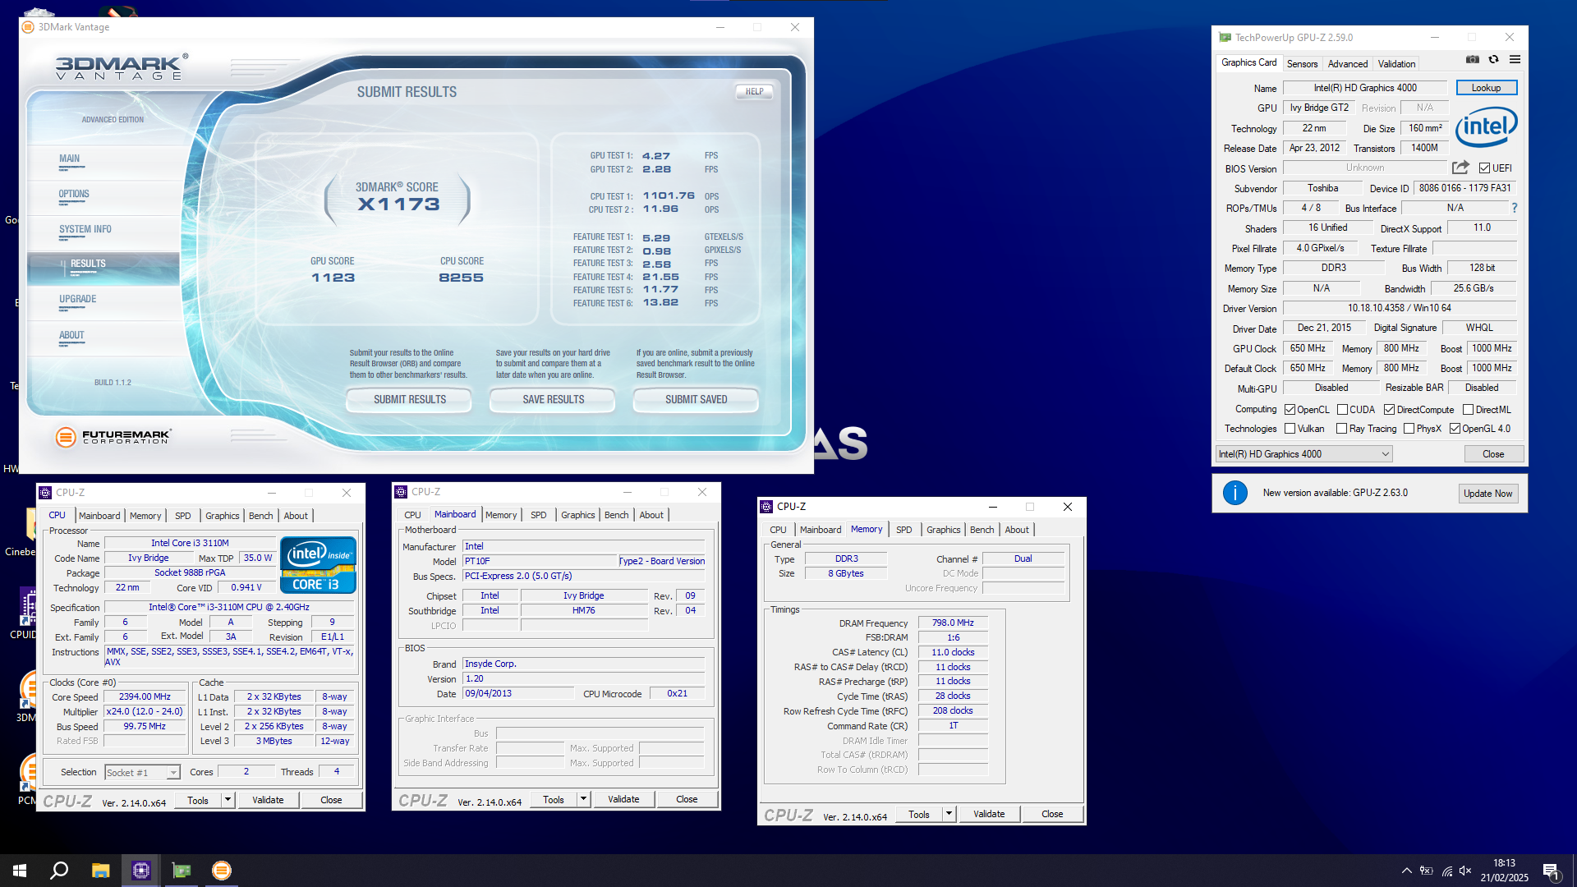The image size is (1577, 887).
Task: Open taskbar search icon
Action: click(59, 871)
